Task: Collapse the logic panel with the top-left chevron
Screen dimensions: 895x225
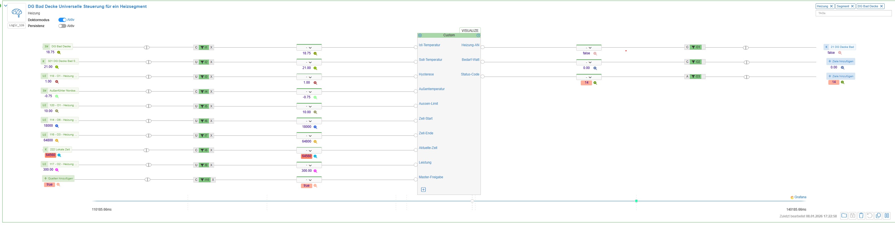Action: coord(6,6)
